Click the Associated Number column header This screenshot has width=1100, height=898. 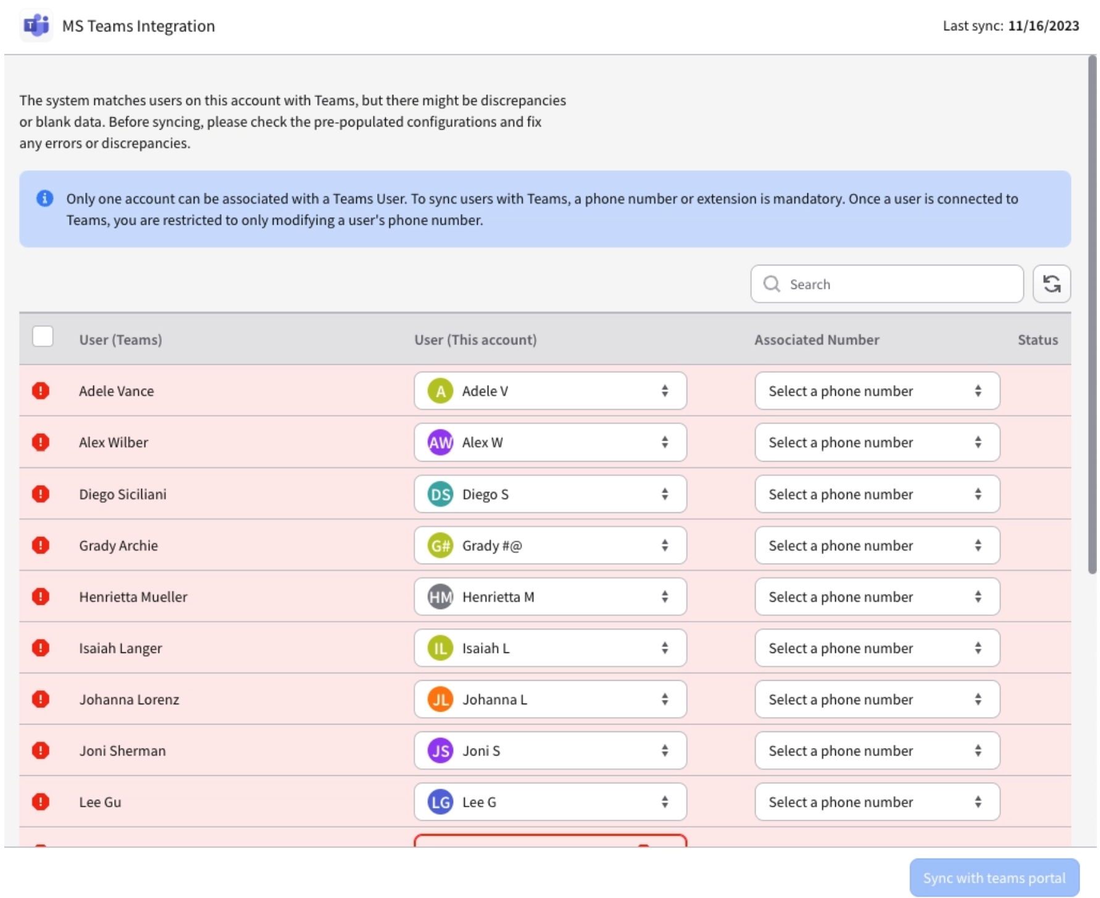817,339
